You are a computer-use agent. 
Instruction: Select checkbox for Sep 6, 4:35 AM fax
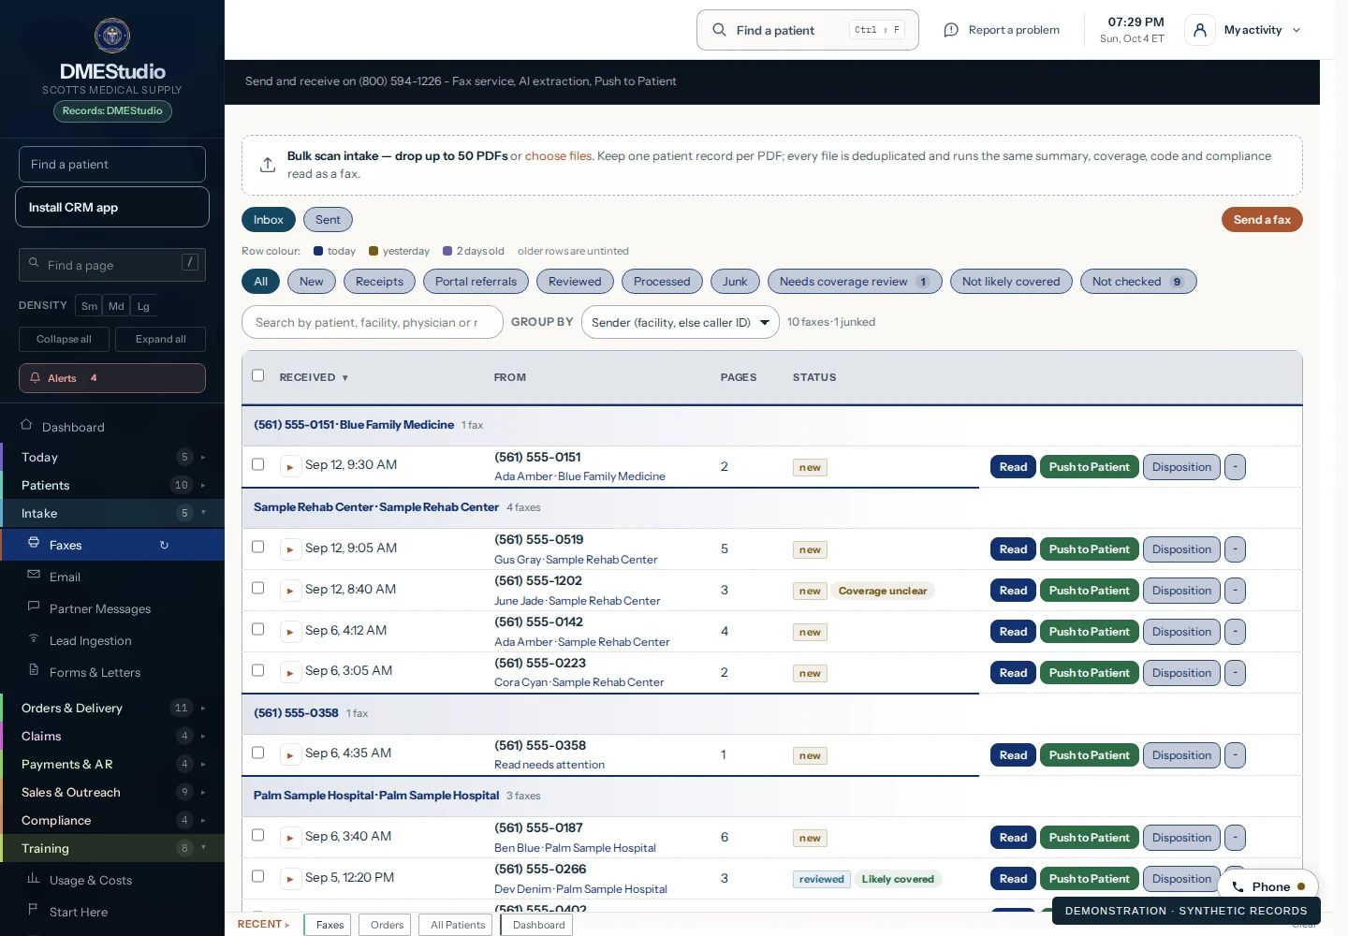point(258,753)
